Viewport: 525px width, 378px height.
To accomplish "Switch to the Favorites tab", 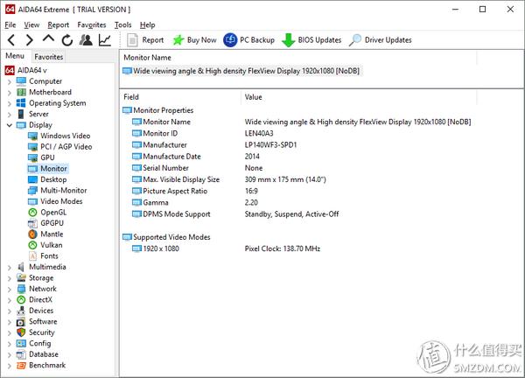I will coord(49,57).
